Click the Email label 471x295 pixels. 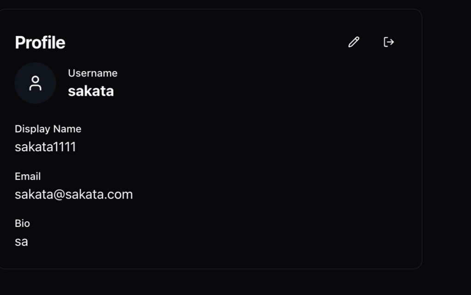28,176
